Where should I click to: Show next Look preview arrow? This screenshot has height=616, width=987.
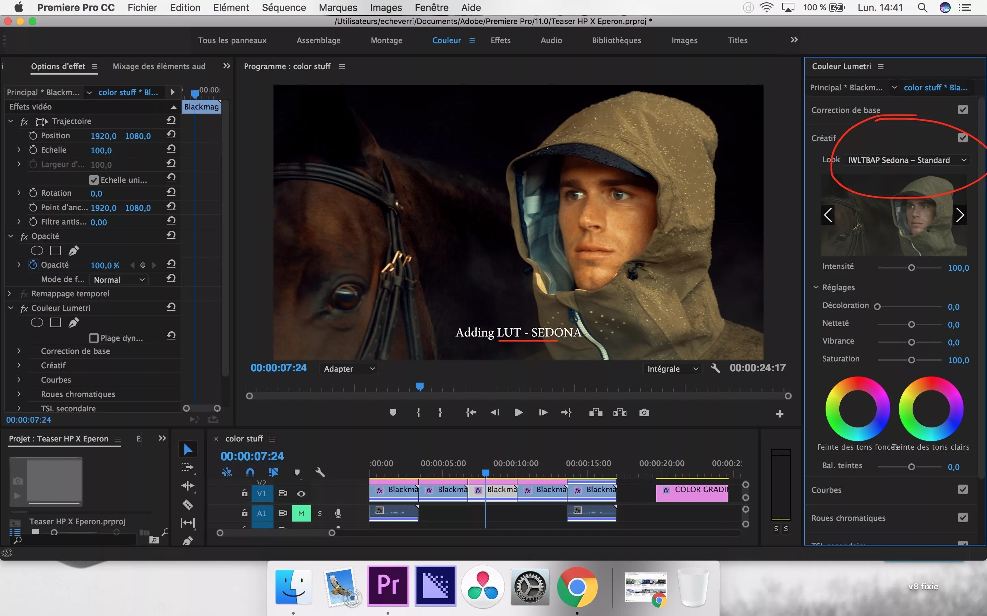(960, 215)
